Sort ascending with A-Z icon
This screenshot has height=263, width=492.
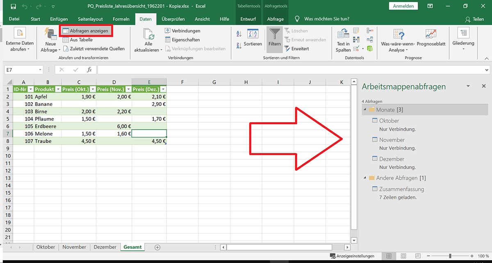coord(239,35)
